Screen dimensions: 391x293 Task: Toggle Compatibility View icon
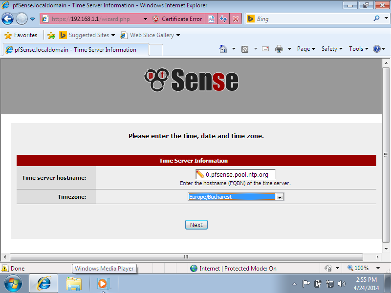pos(211,19)
